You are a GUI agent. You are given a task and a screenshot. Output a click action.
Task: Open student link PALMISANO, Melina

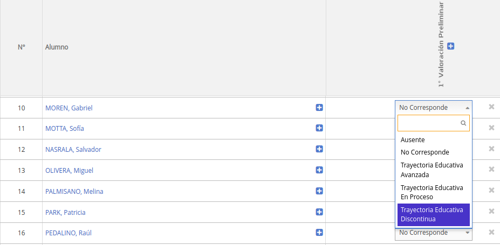point(74,191)
